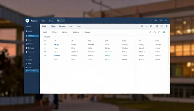Select the underlined active tab in the tab row
Image resolution: width=194 pixels, height=111 pixels.
pyautogui.click(x=62, y=26)
